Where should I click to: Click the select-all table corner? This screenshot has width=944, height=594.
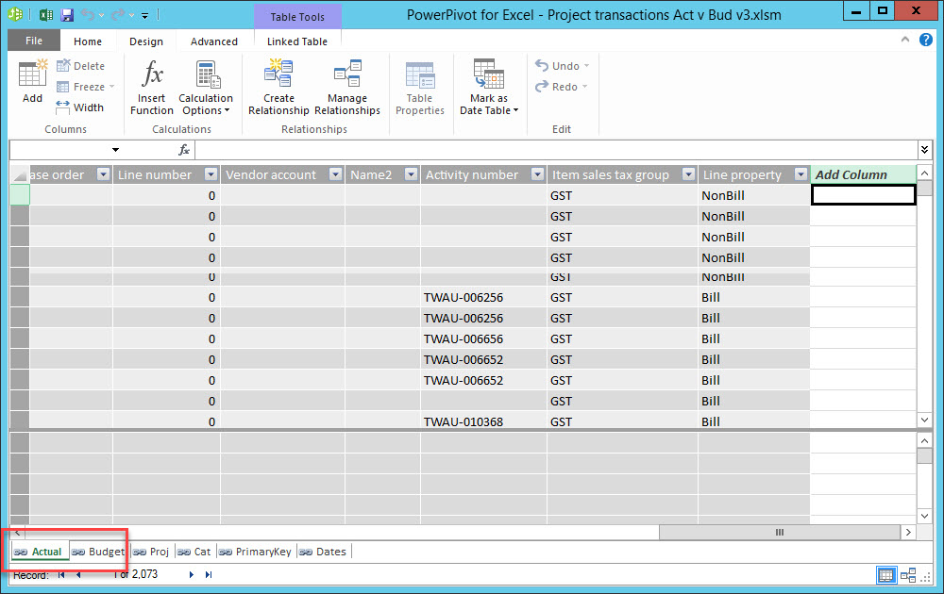(19, 174)
